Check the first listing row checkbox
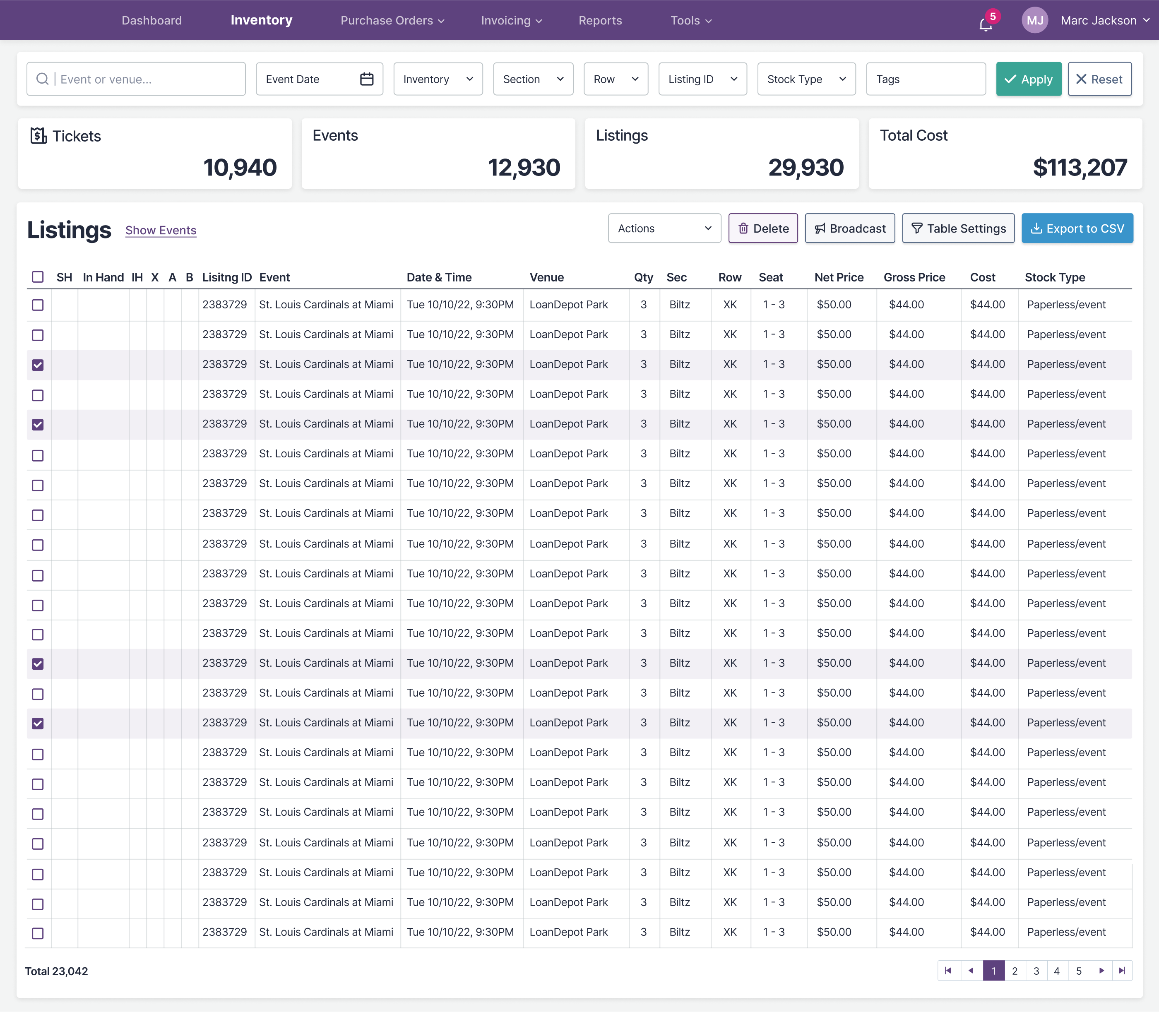The width and height of the screenshot is (1159, 1012). 38,305
